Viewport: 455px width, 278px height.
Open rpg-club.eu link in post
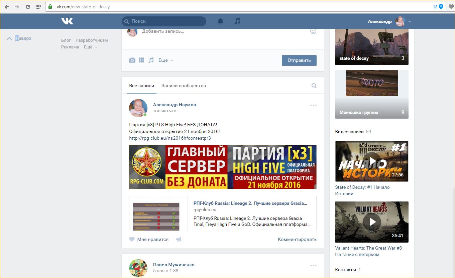coord(170,138)
